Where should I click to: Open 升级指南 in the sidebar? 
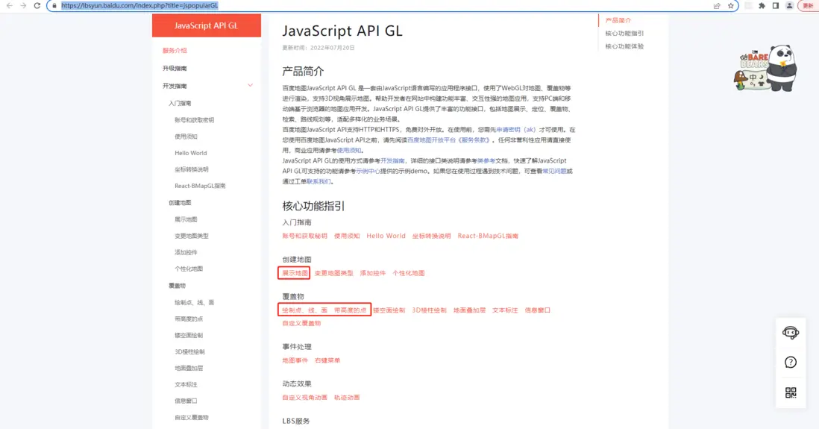click(x=175, y=69)
